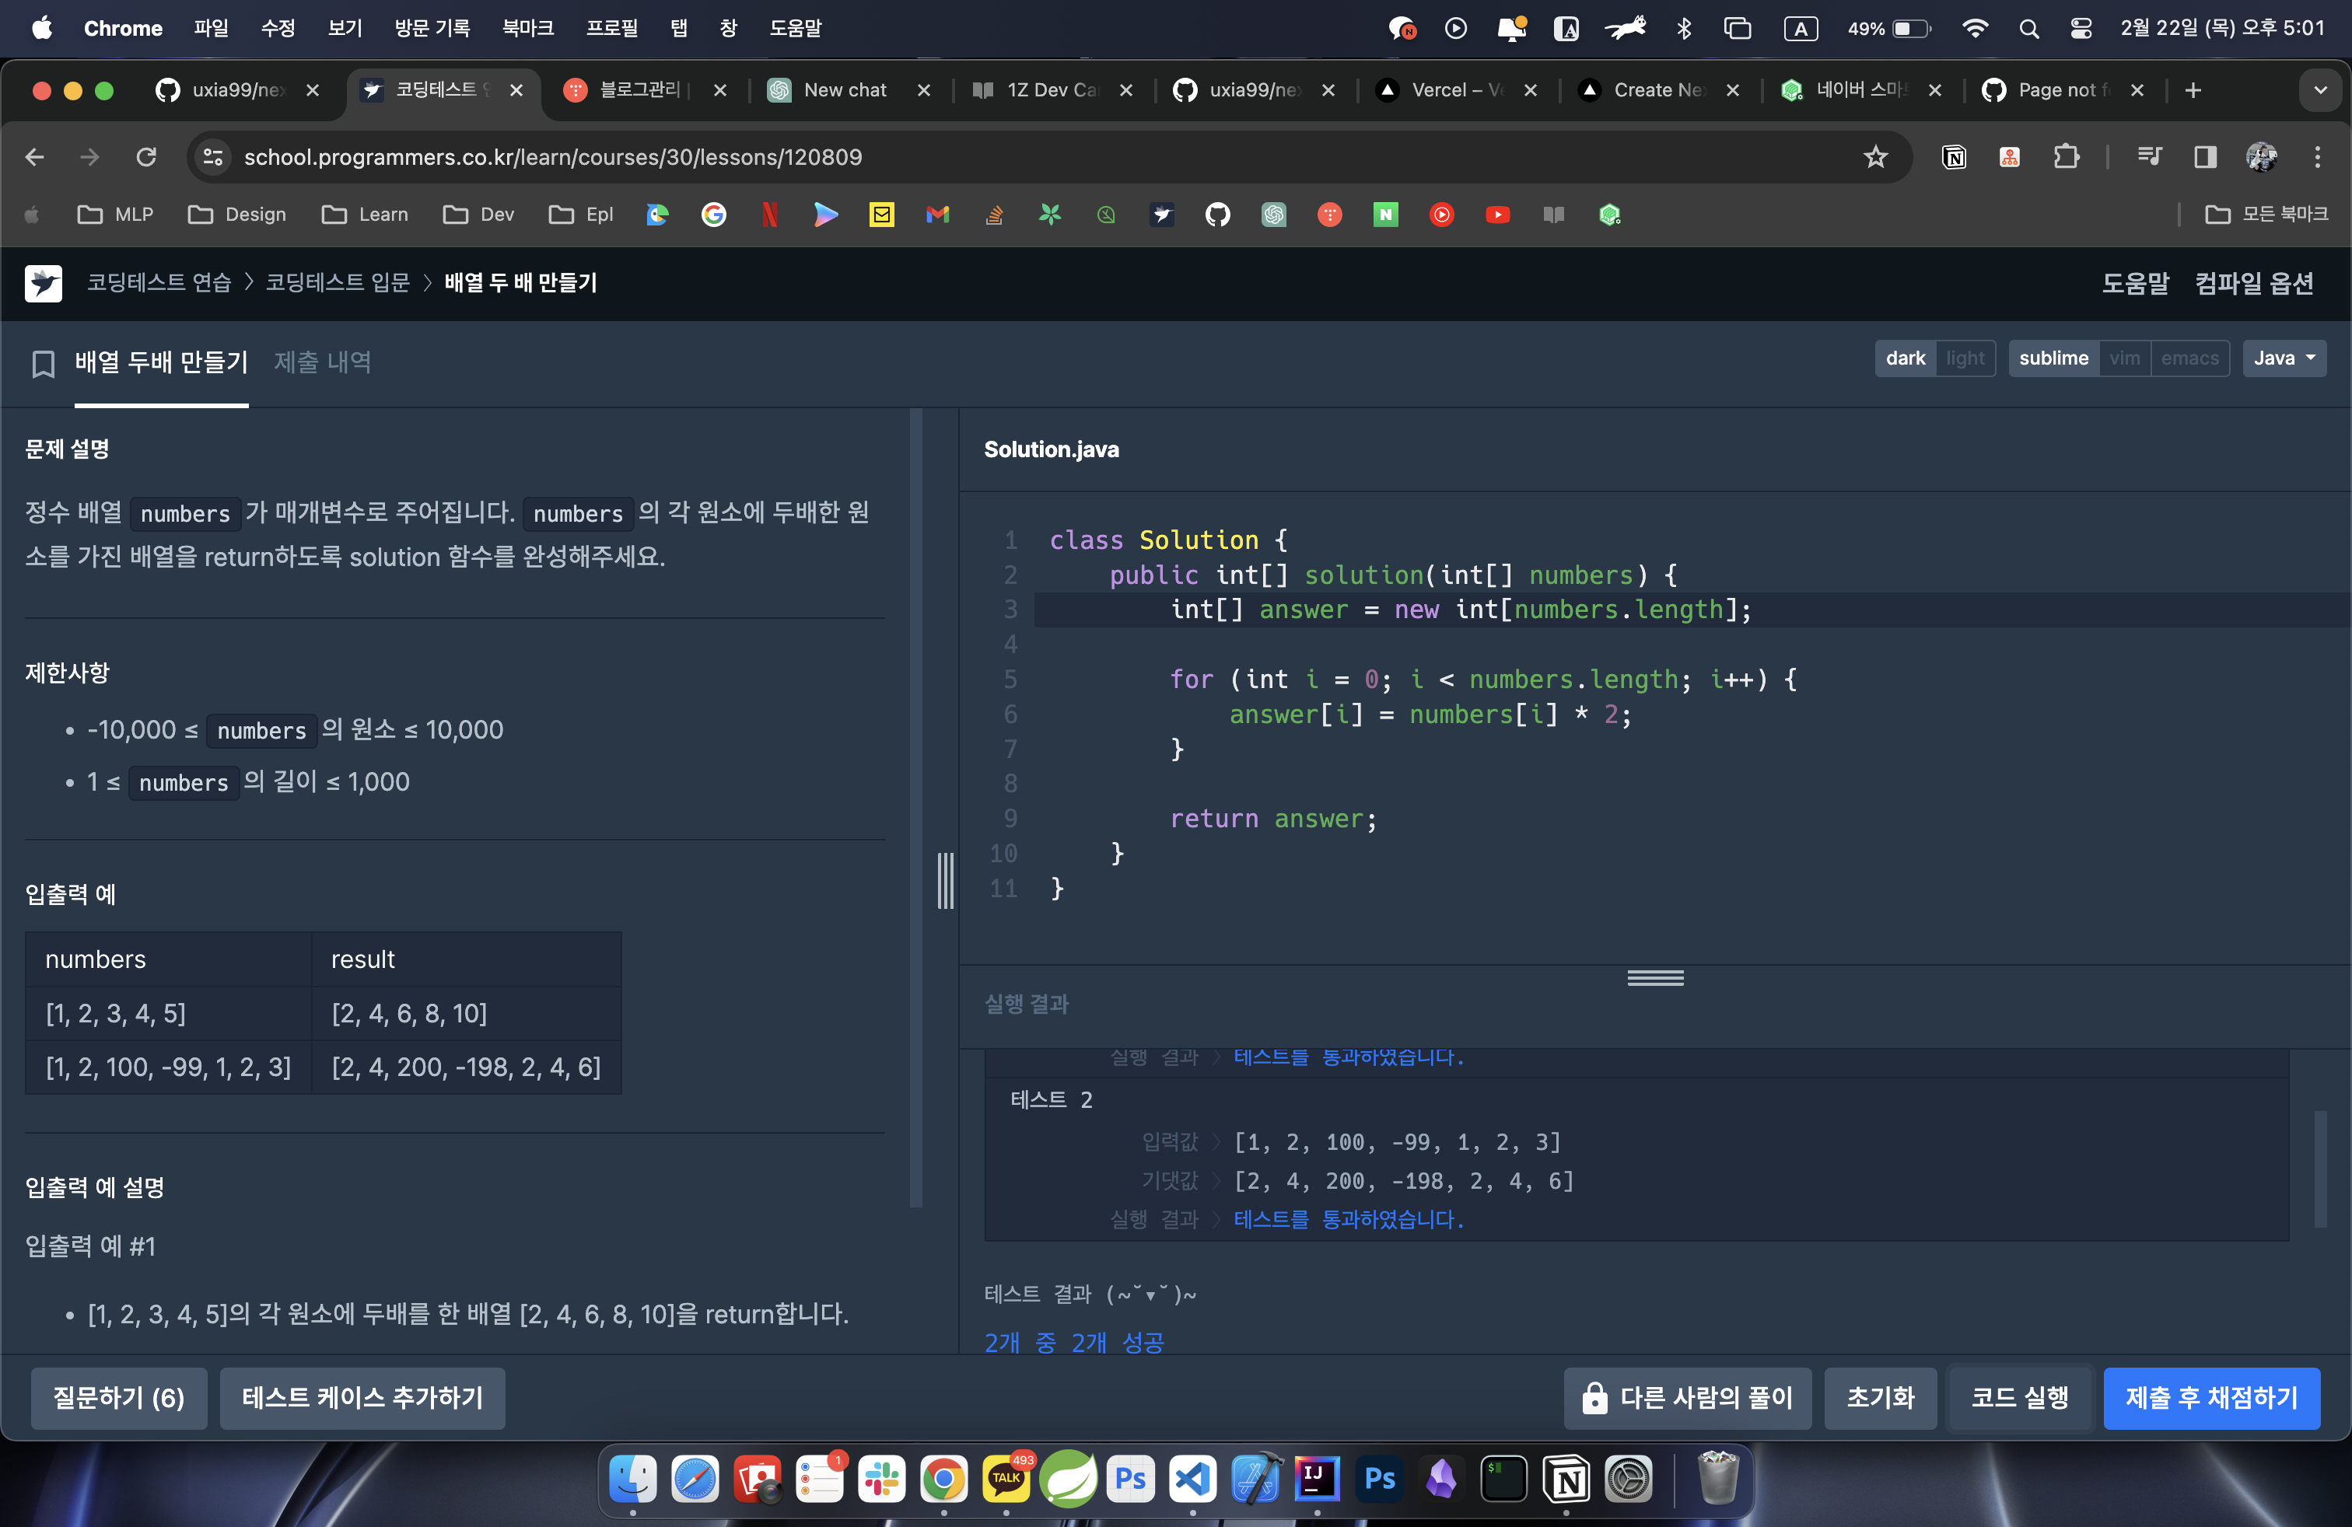Open the Chrome side panel icon

2205,157
